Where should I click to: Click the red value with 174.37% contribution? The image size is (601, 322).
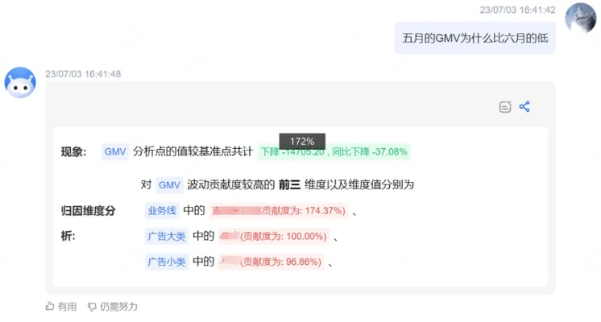click(x=278, y=211)
